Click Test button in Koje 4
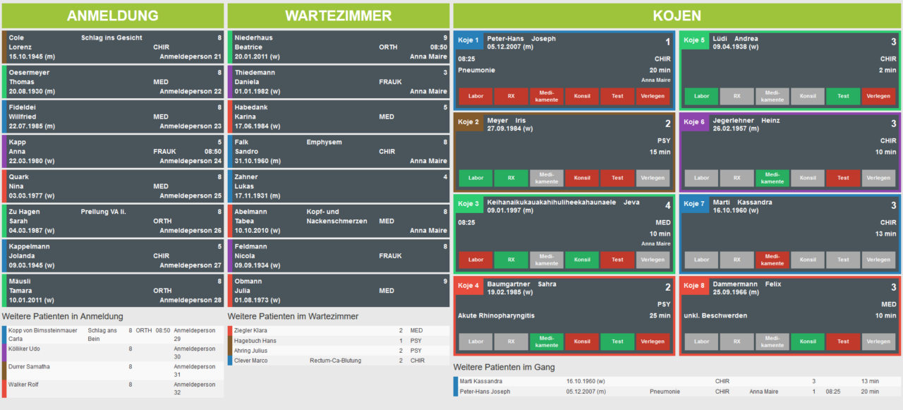Screen dimensions: 903x410 [617, 342]
